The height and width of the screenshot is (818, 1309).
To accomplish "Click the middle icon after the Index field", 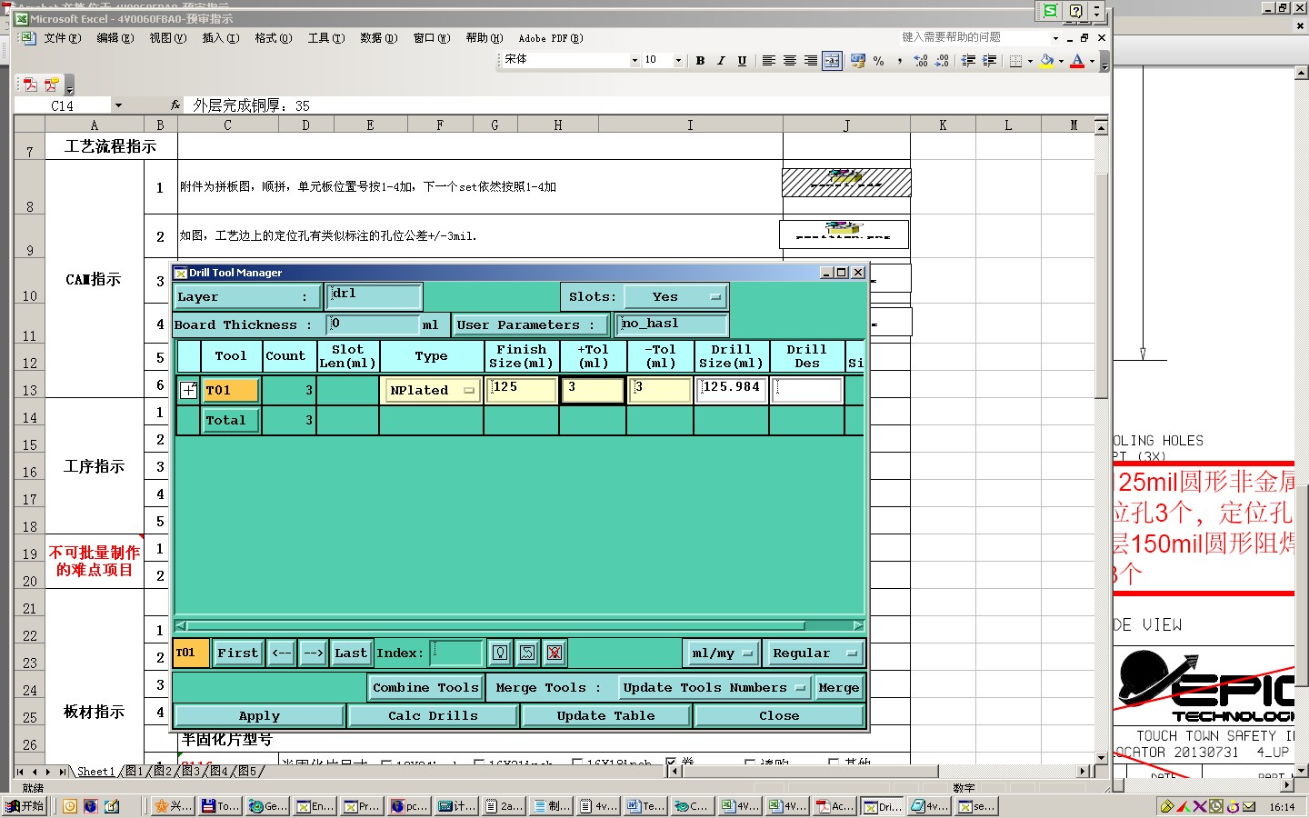I will (527, 653).
